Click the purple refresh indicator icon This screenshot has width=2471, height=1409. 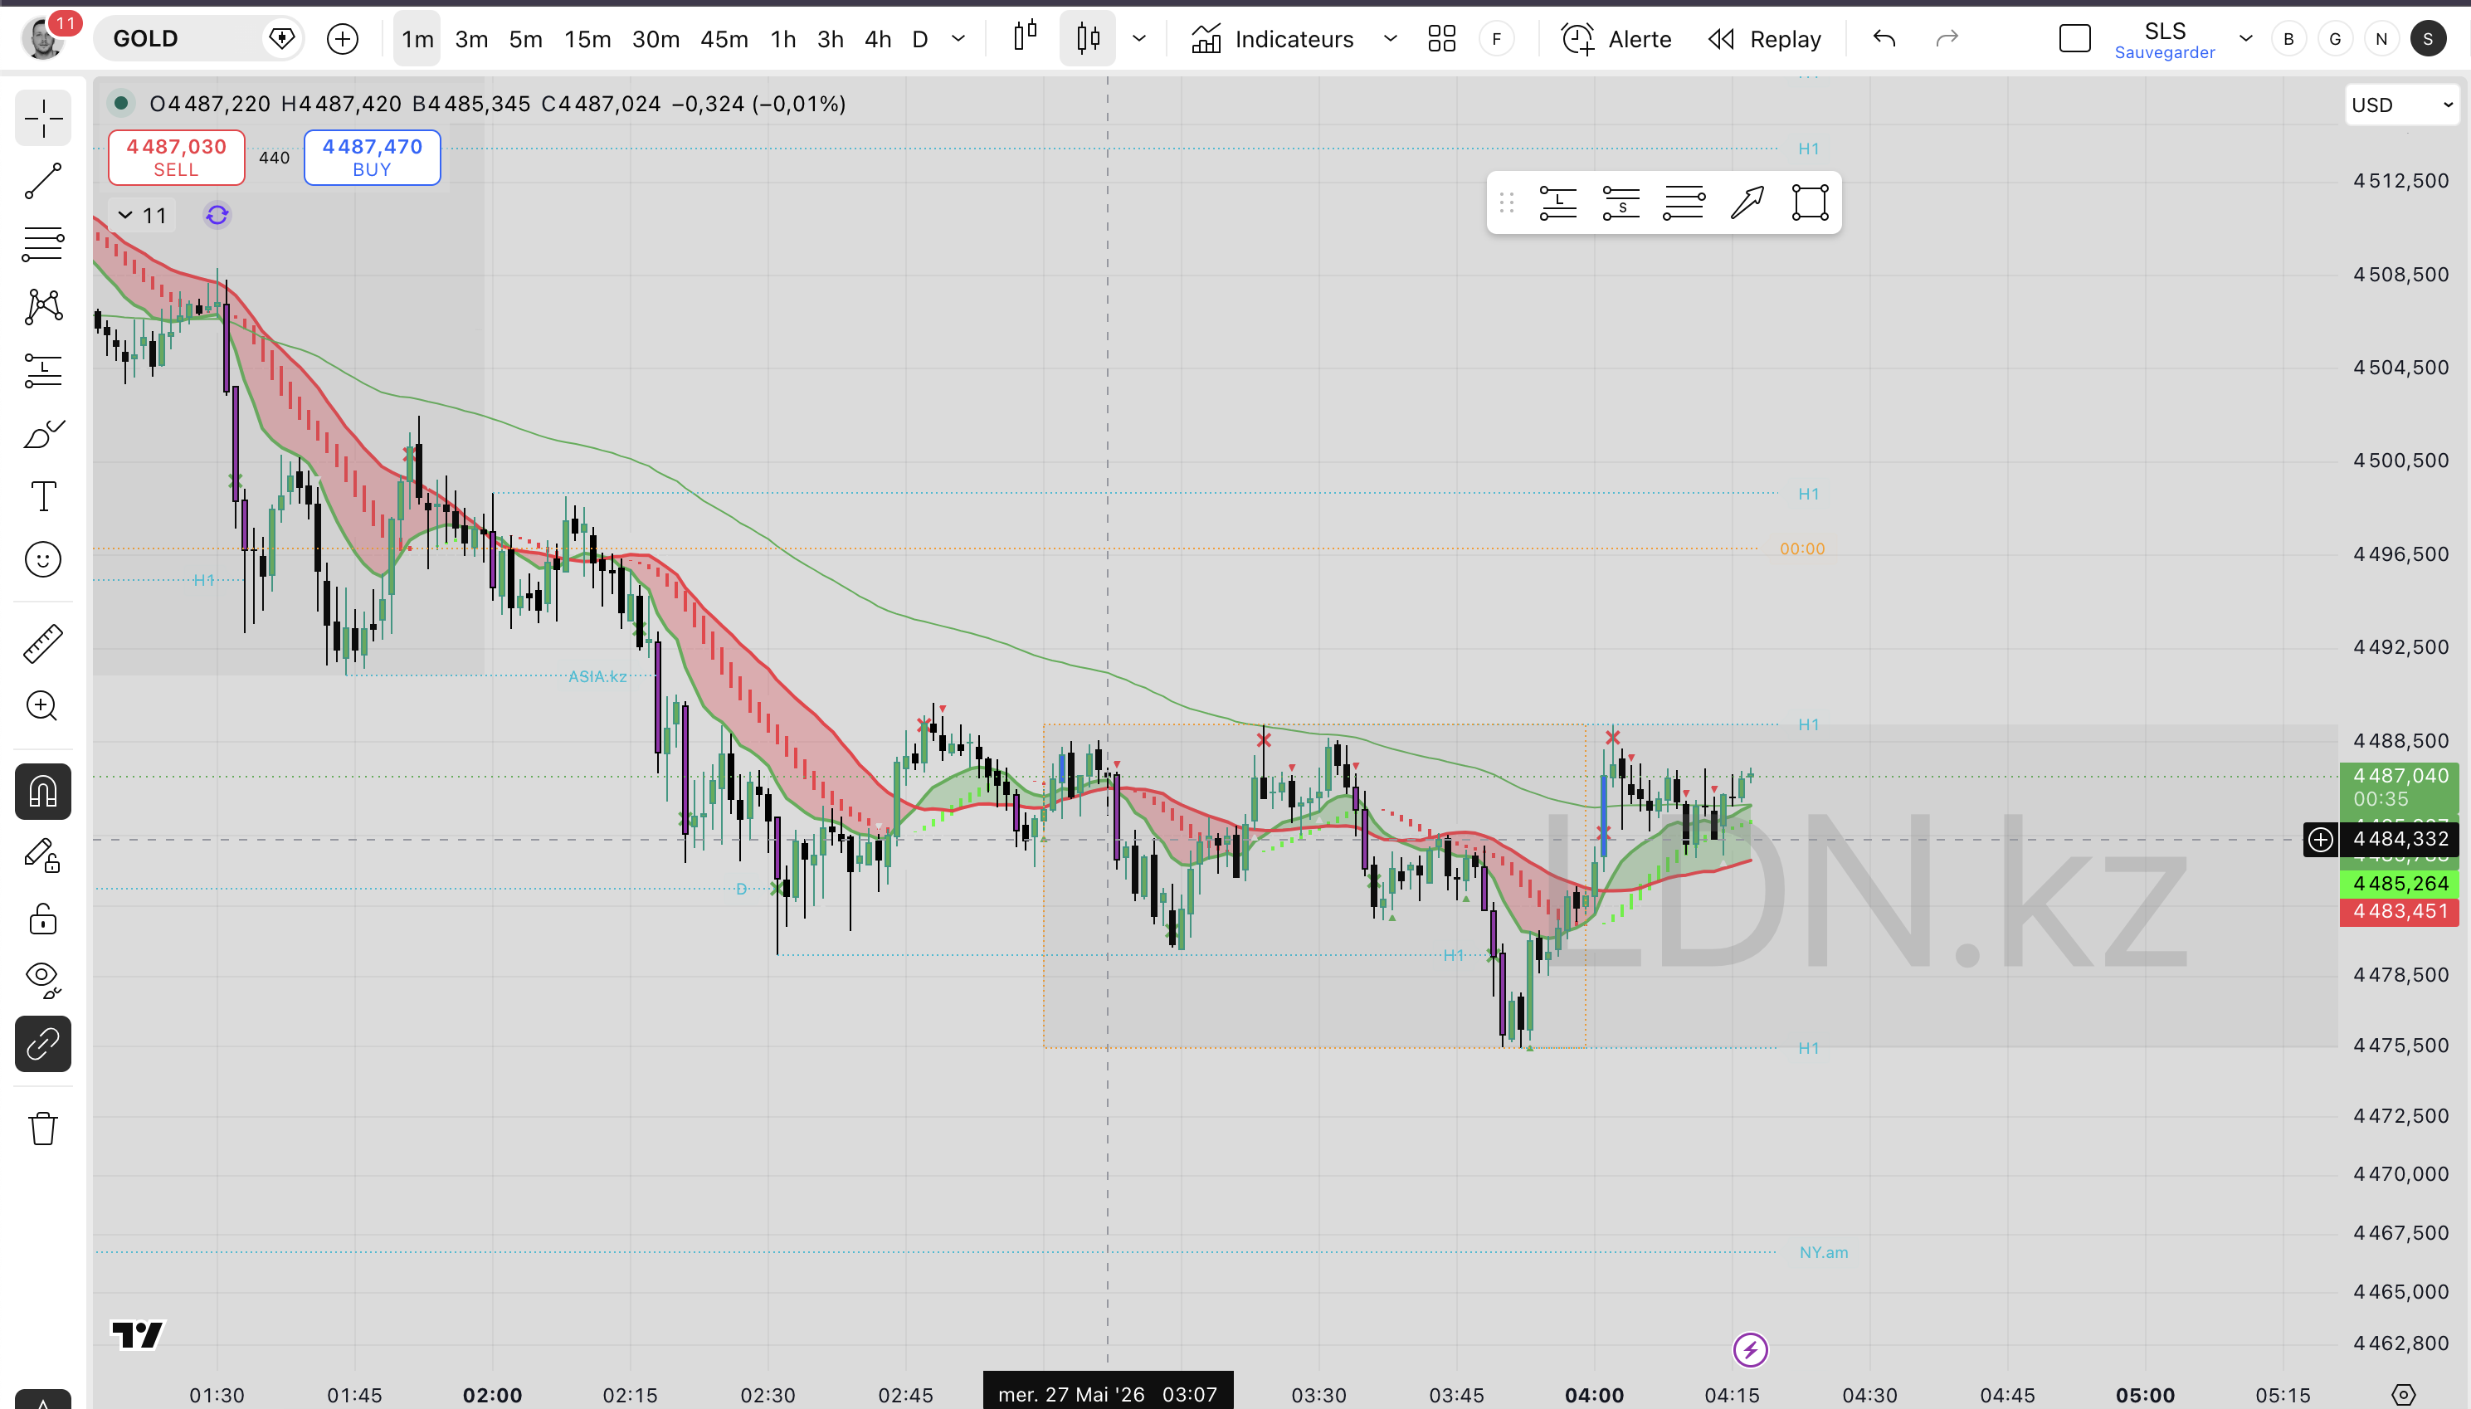tap(217, 215)
